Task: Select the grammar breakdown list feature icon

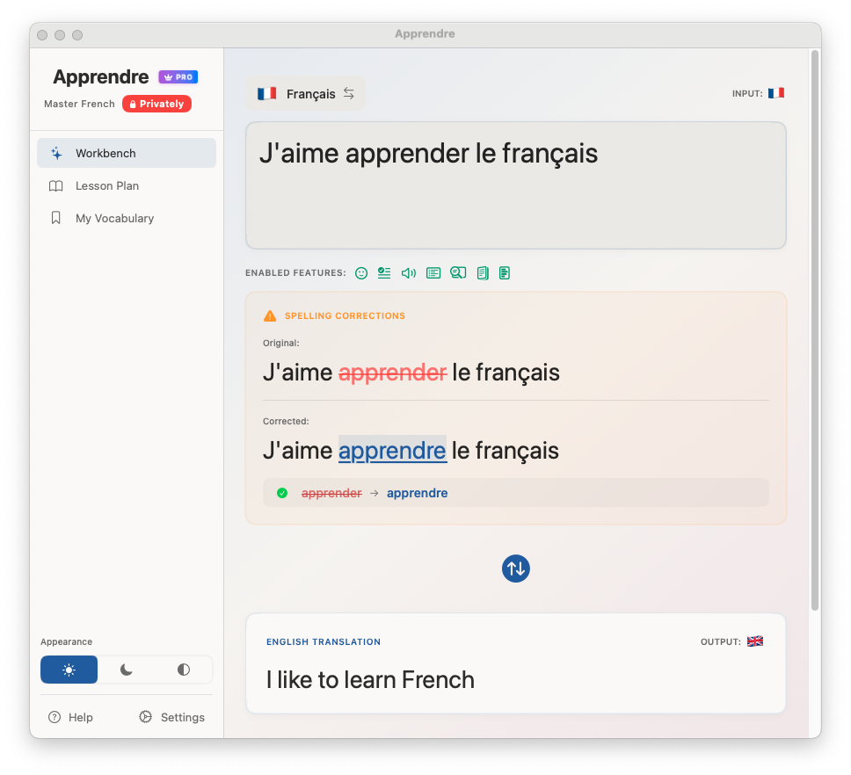Action: 433,272
